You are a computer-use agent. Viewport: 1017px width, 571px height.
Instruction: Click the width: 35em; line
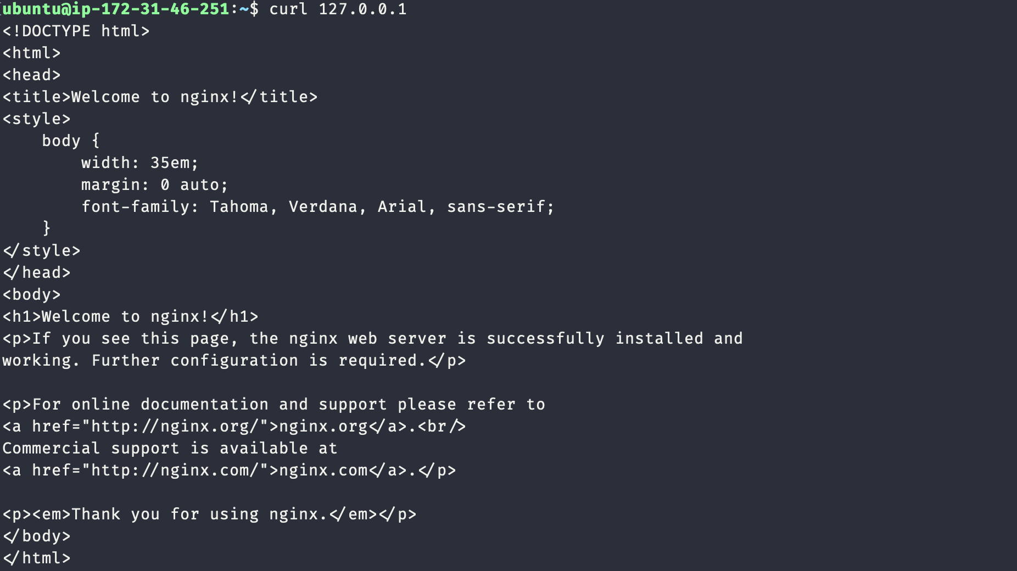click(139, 163)
